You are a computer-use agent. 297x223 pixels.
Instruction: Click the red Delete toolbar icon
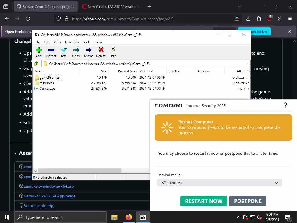pos(101,52)
